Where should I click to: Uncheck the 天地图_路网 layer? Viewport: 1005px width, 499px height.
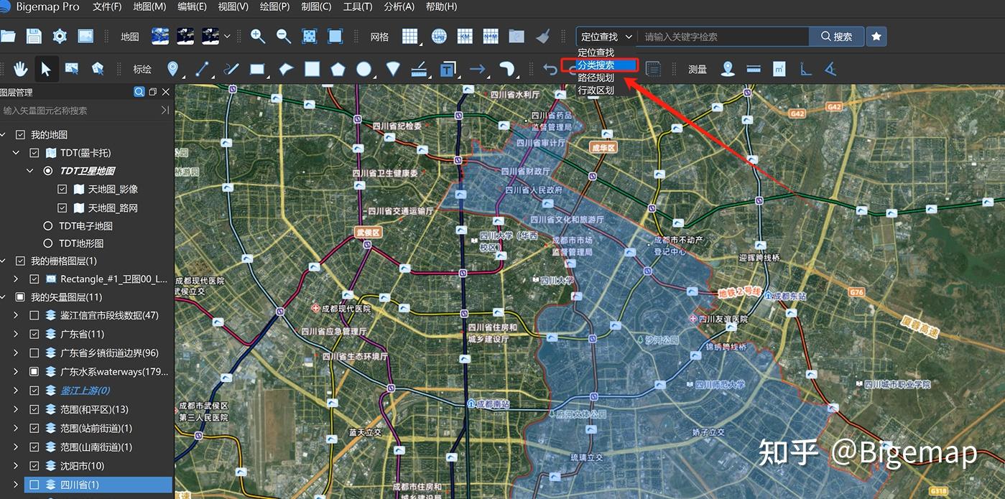tap(62, 207)
